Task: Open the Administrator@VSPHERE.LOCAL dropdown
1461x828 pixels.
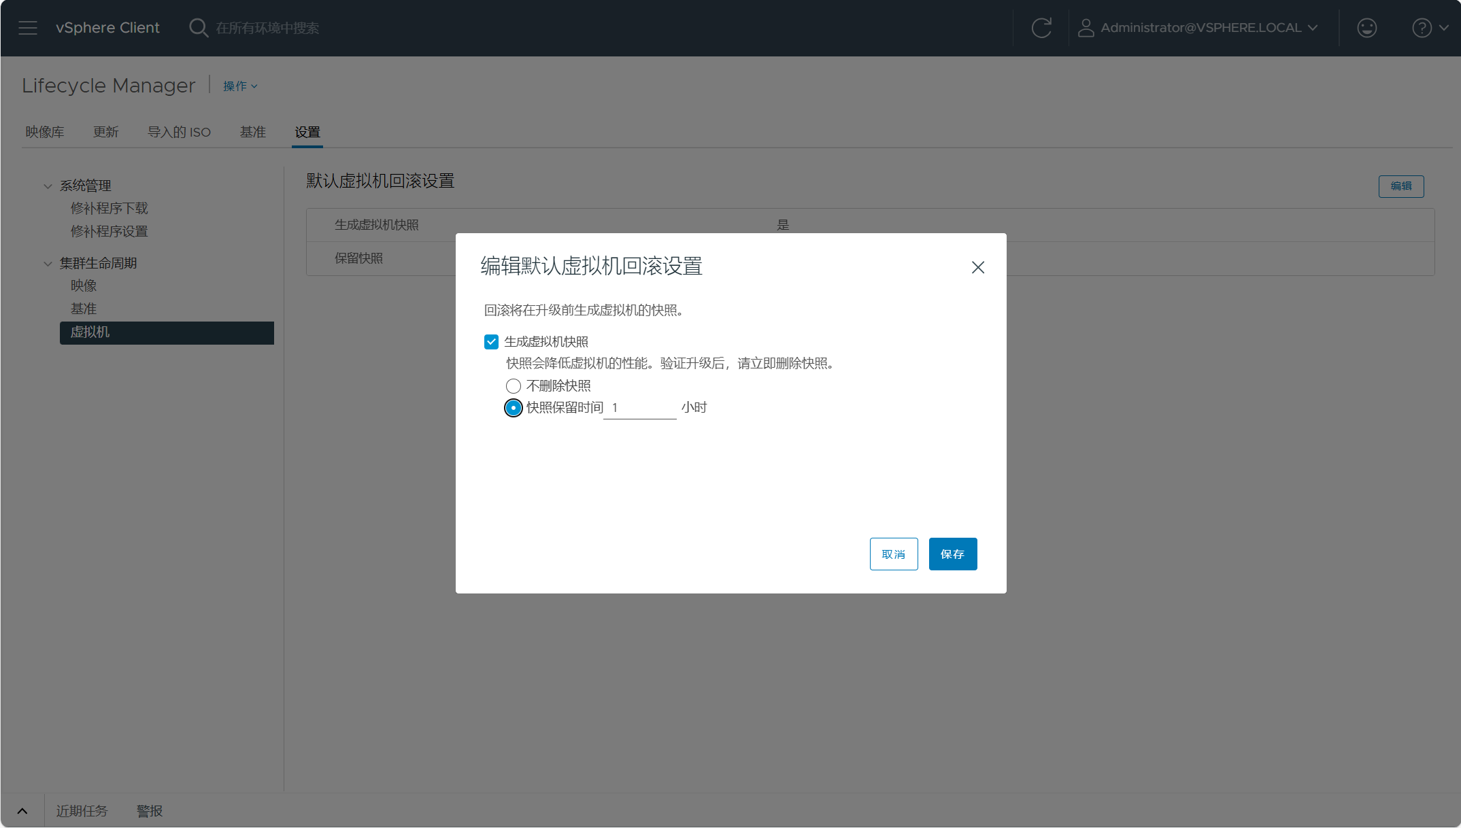Action: (1209, 28)
